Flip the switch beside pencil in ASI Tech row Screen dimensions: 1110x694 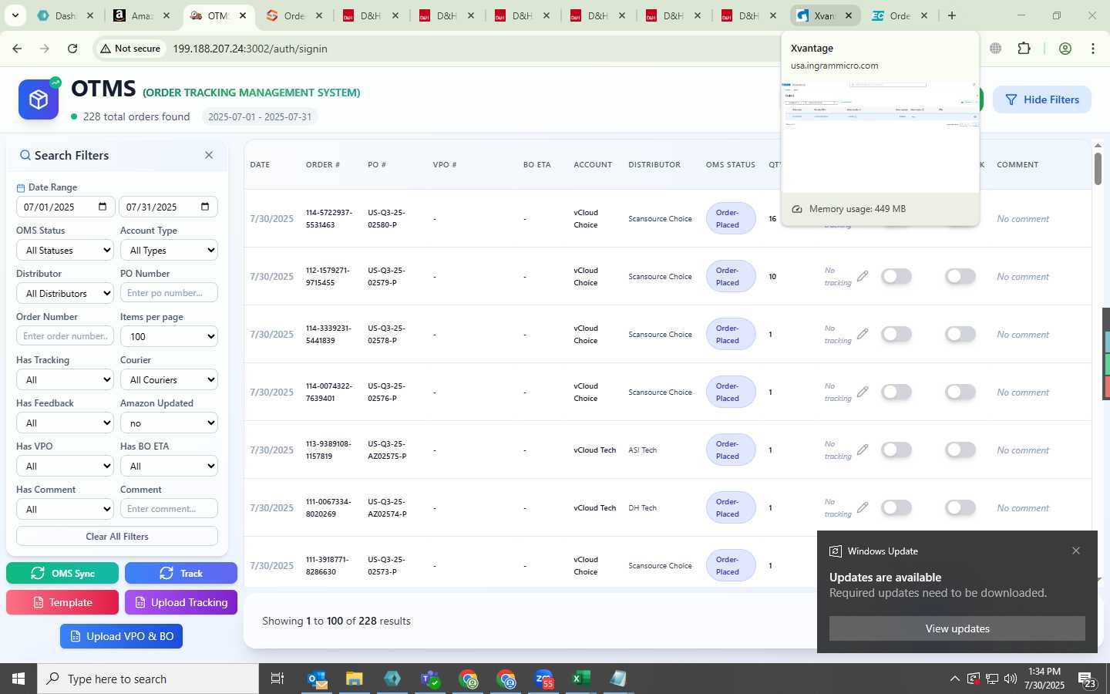point(896,450)
